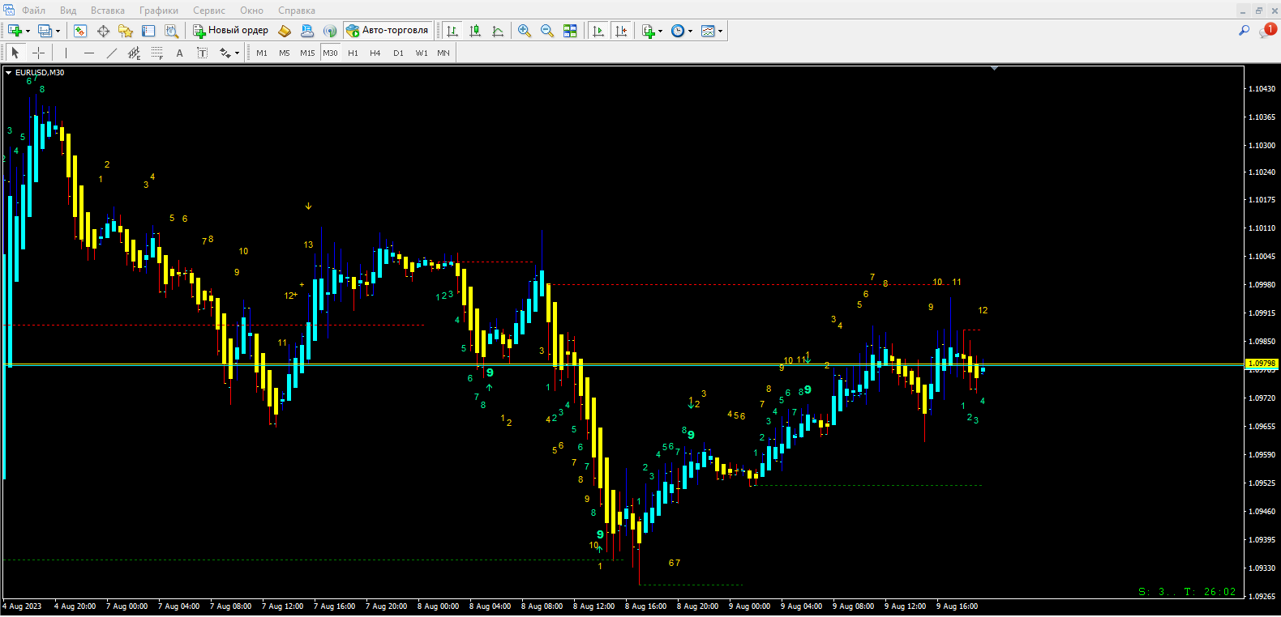This screenshot has height=617, width=1281.
Task: Select the Crosshair tool
Action: pyautogui.click(x=38, y=53)
